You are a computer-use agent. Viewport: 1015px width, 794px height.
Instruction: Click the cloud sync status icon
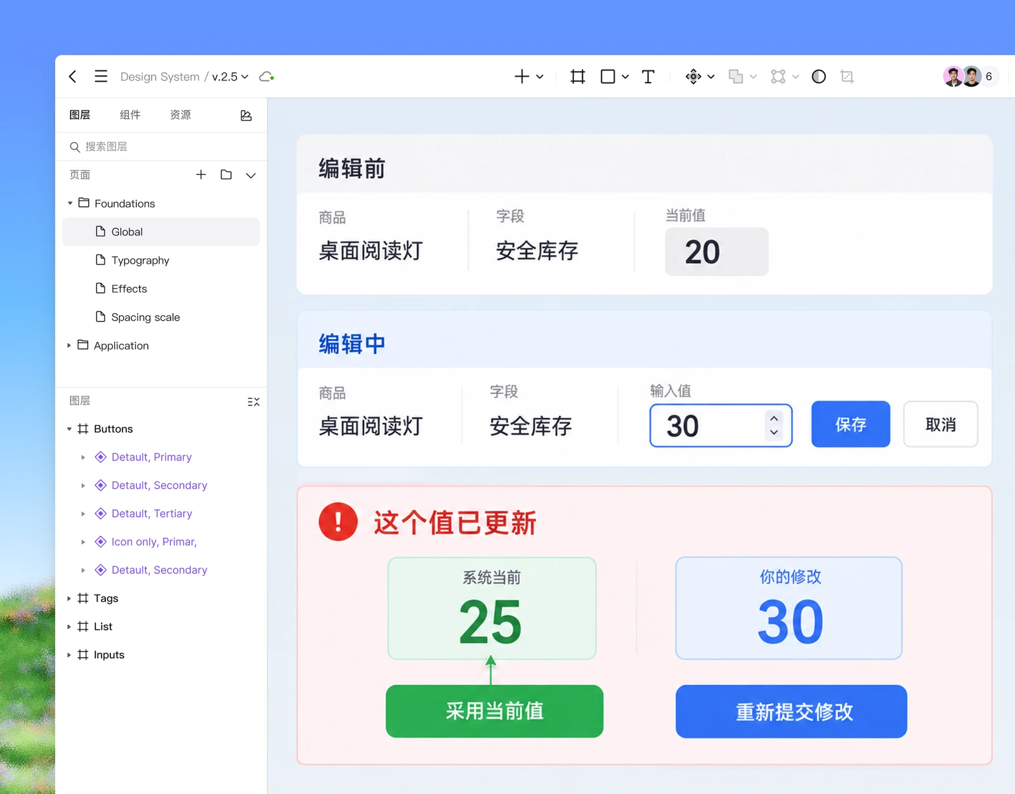point(266,77)
